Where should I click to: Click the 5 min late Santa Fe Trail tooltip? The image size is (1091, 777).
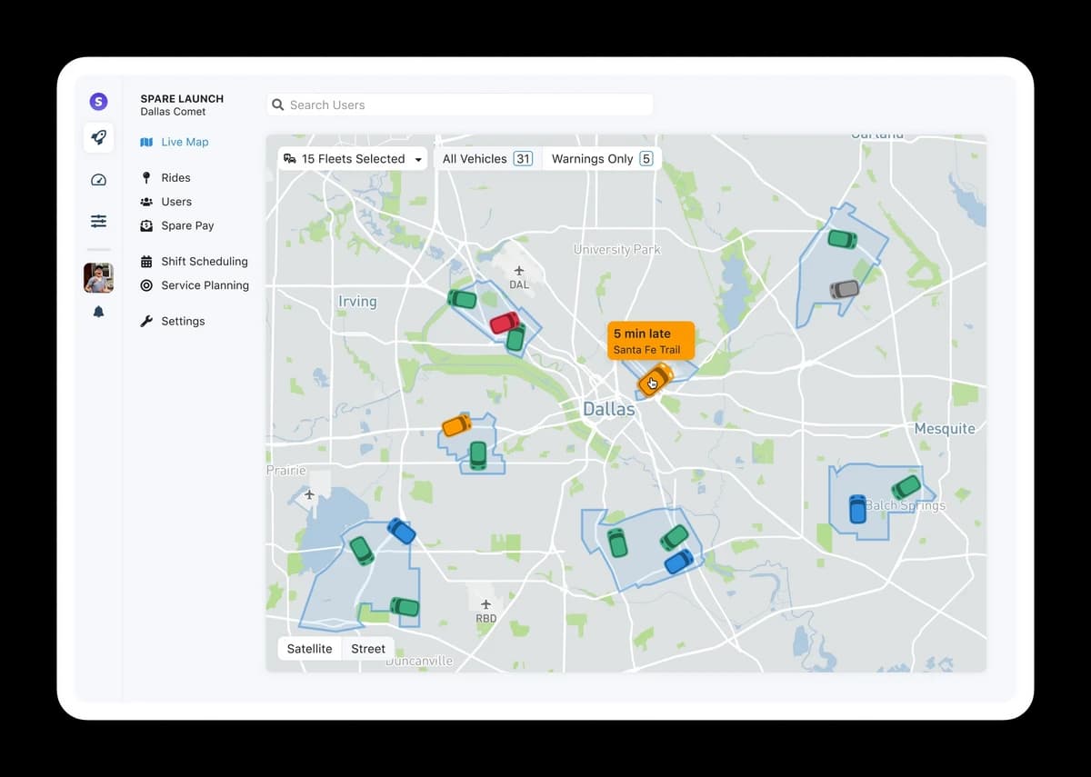tap(650, 341)
